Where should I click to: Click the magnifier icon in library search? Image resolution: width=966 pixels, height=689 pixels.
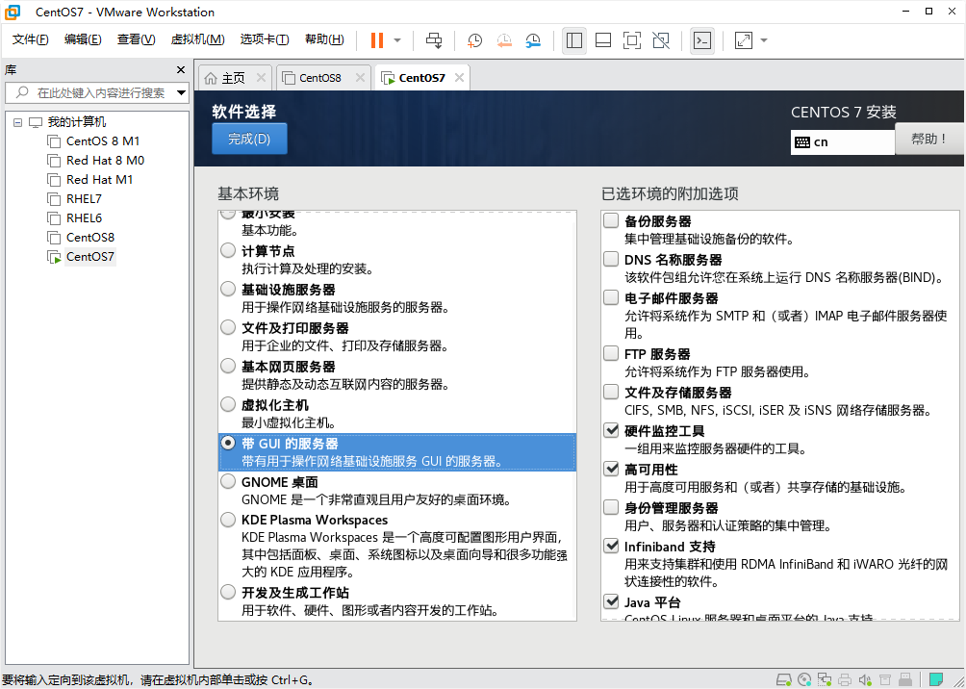[x=23, y=93]
